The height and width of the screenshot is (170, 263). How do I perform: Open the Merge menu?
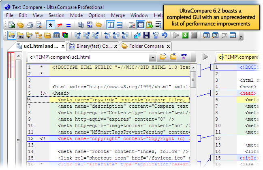[x=118, y=15]
